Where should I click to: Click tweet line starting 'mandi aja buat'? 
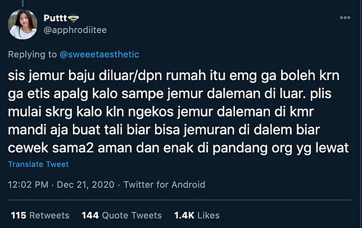tap(164, 130)
